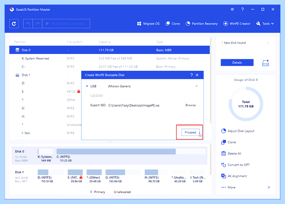Screen dimensions: 285x204
Task: Click Details button for new disk
Action: coord(237,62)
